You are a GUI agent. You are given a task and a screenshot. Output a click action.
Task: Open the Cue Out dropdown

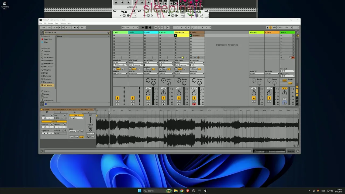(x=287, y=71)
